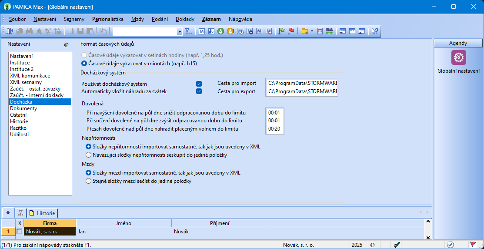484x249 pixels.
Task: Open the green person employee icon
Action: [220, 31]
